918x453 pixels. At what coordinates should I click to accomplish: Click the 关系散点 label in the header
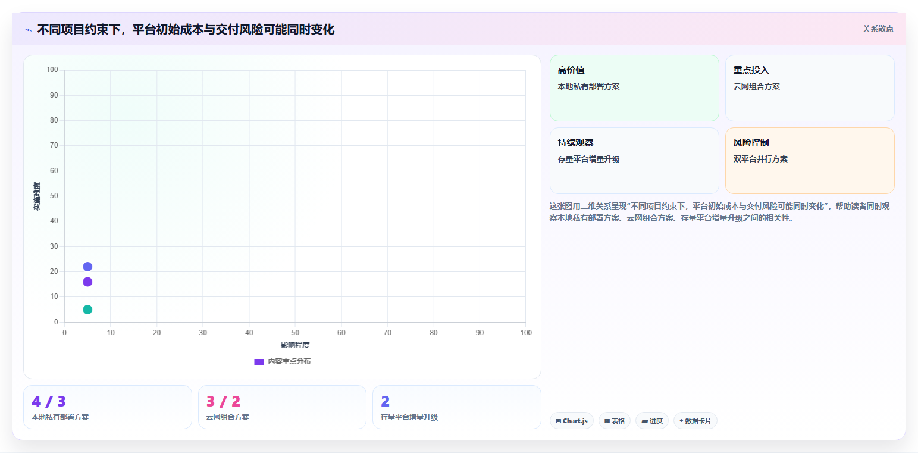pyautogui.click(x=878, y=29)
